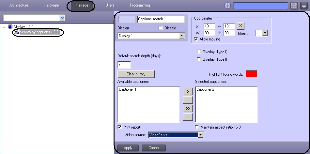Open the red Highlight found words swatch
310x154 pixels.
252,74
